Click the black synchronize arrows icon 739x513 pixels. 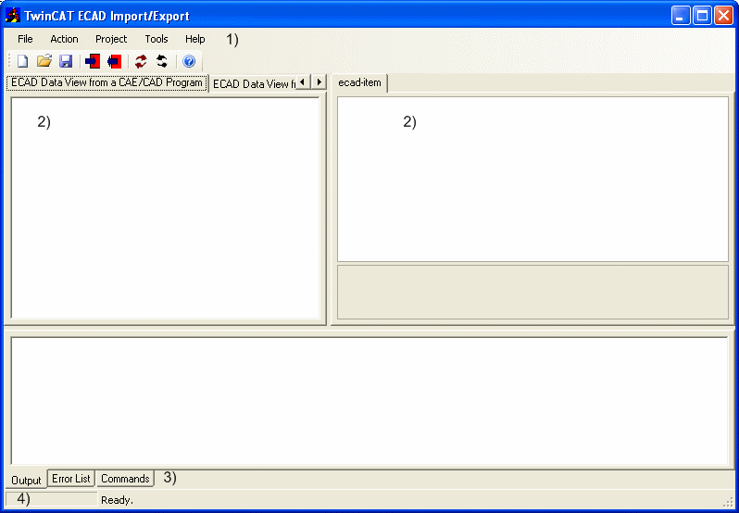(162, 61)
